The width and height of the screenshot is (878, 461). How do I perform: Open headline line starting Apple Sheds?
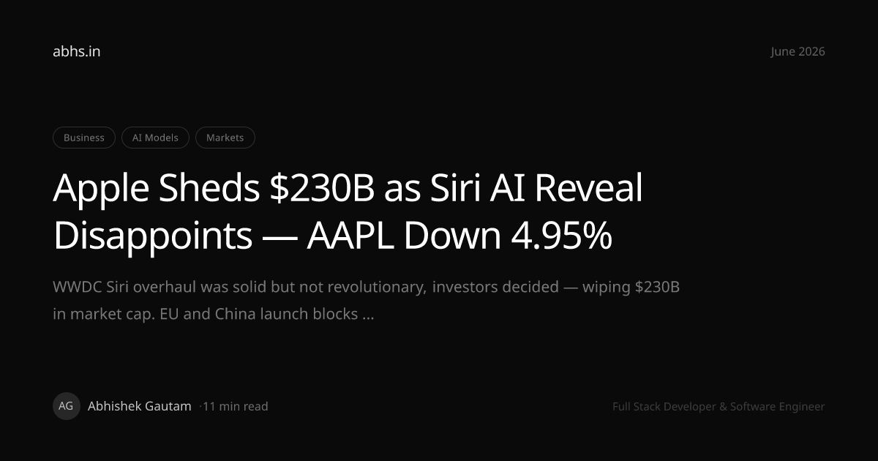tap(348, 189)
